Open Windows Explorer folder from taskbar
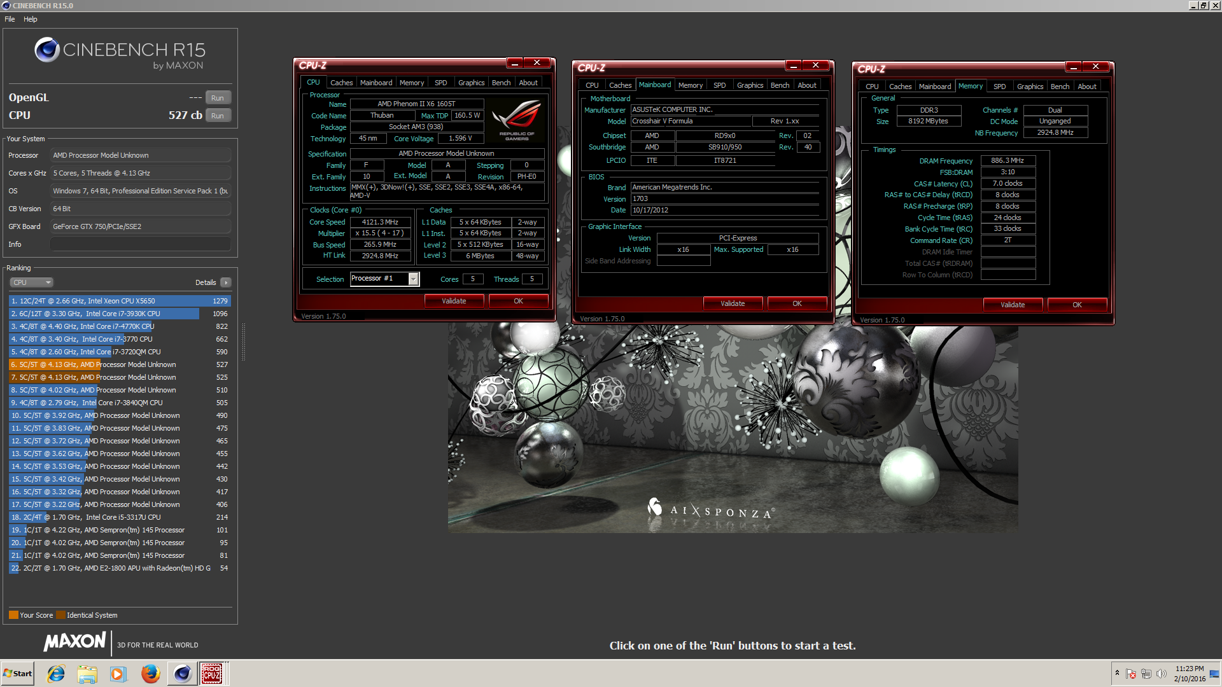The width and height of the screenshot is (1222, 687). coord(87,674)
